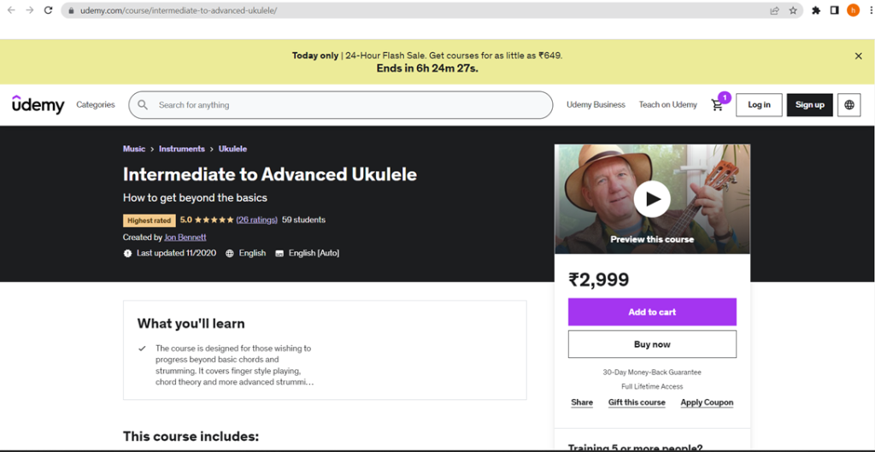Toggle the browser side panel icon
Screen dimensions: 875x452
(834, 10)
